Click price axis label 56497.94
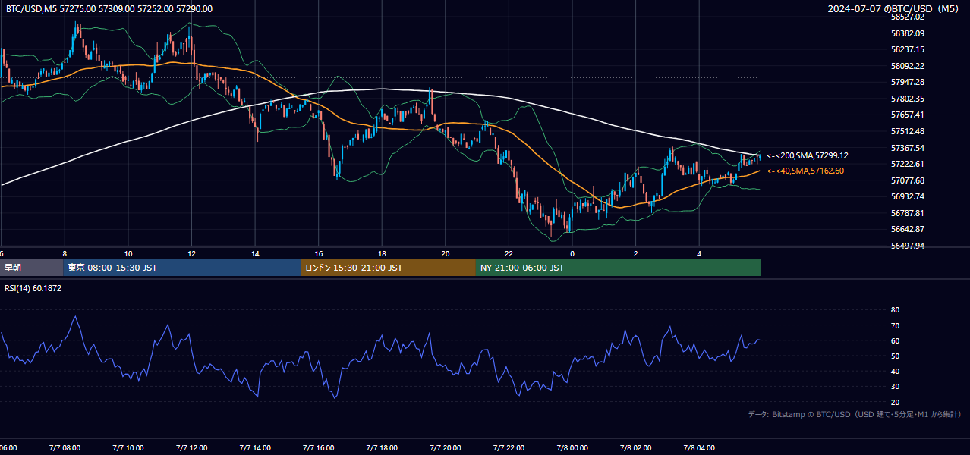Viewport: 970px width, 455px height. (x=908, y=246)
